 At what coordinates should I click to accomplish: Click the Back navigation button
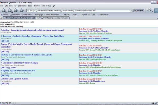pos(3,10)
